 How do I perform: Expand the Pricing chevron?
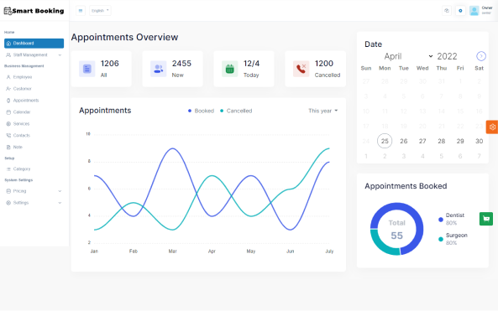[x=60, y=191]
